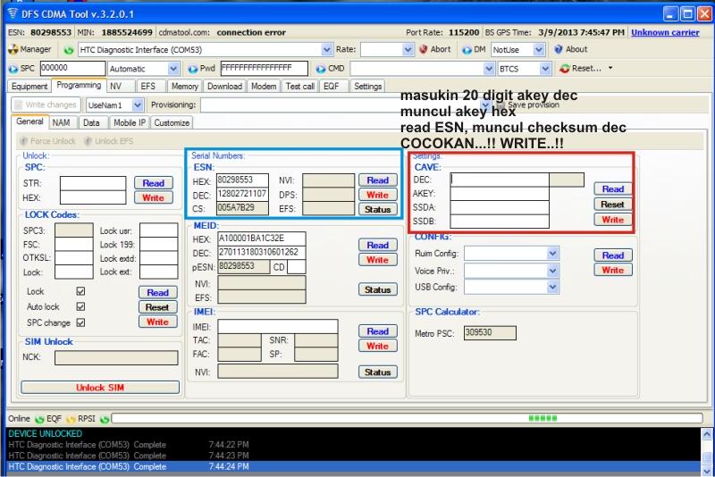Click the IMEI Write button
The height and width of the screenshot is (477, 715).
coord(377,347)
